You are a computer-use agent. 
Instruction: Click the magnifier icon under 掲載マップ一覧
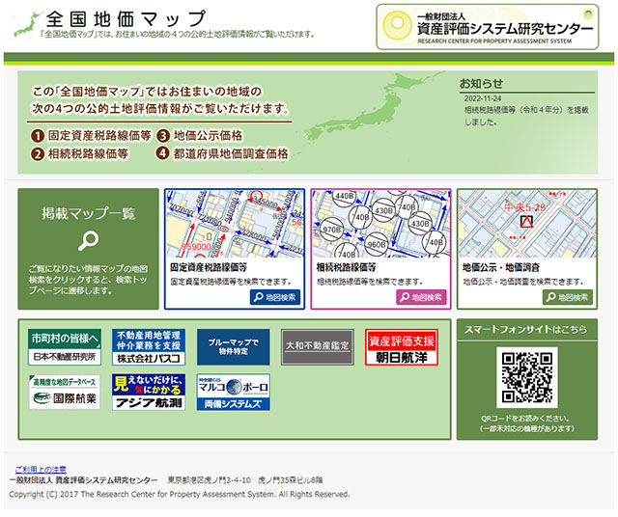click(88, 240)
